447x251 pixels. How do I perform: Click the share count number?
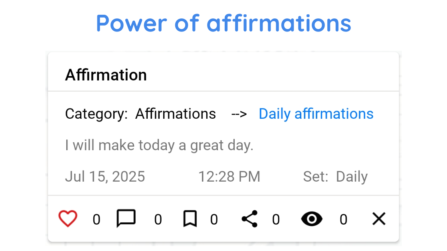point(276,220)
